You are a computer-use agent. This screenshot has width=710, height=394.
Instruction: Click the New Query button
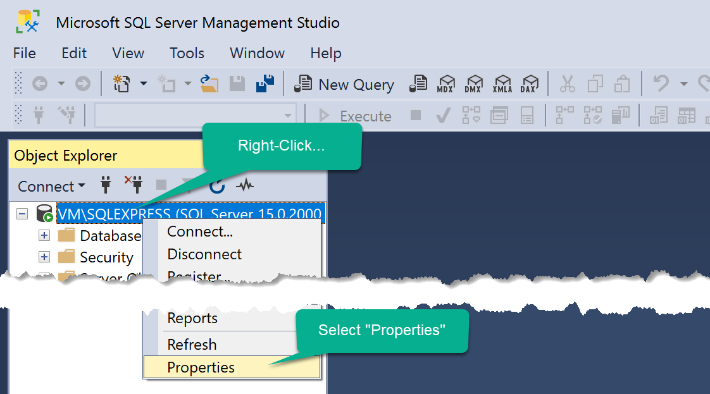click(344, 84)
